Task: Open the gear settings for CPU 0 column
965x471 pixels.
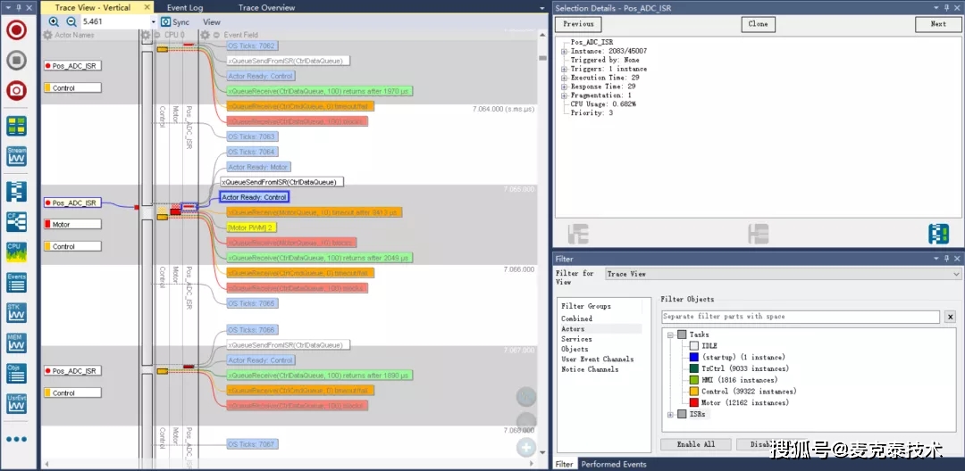Action: (x=146, y=35)
